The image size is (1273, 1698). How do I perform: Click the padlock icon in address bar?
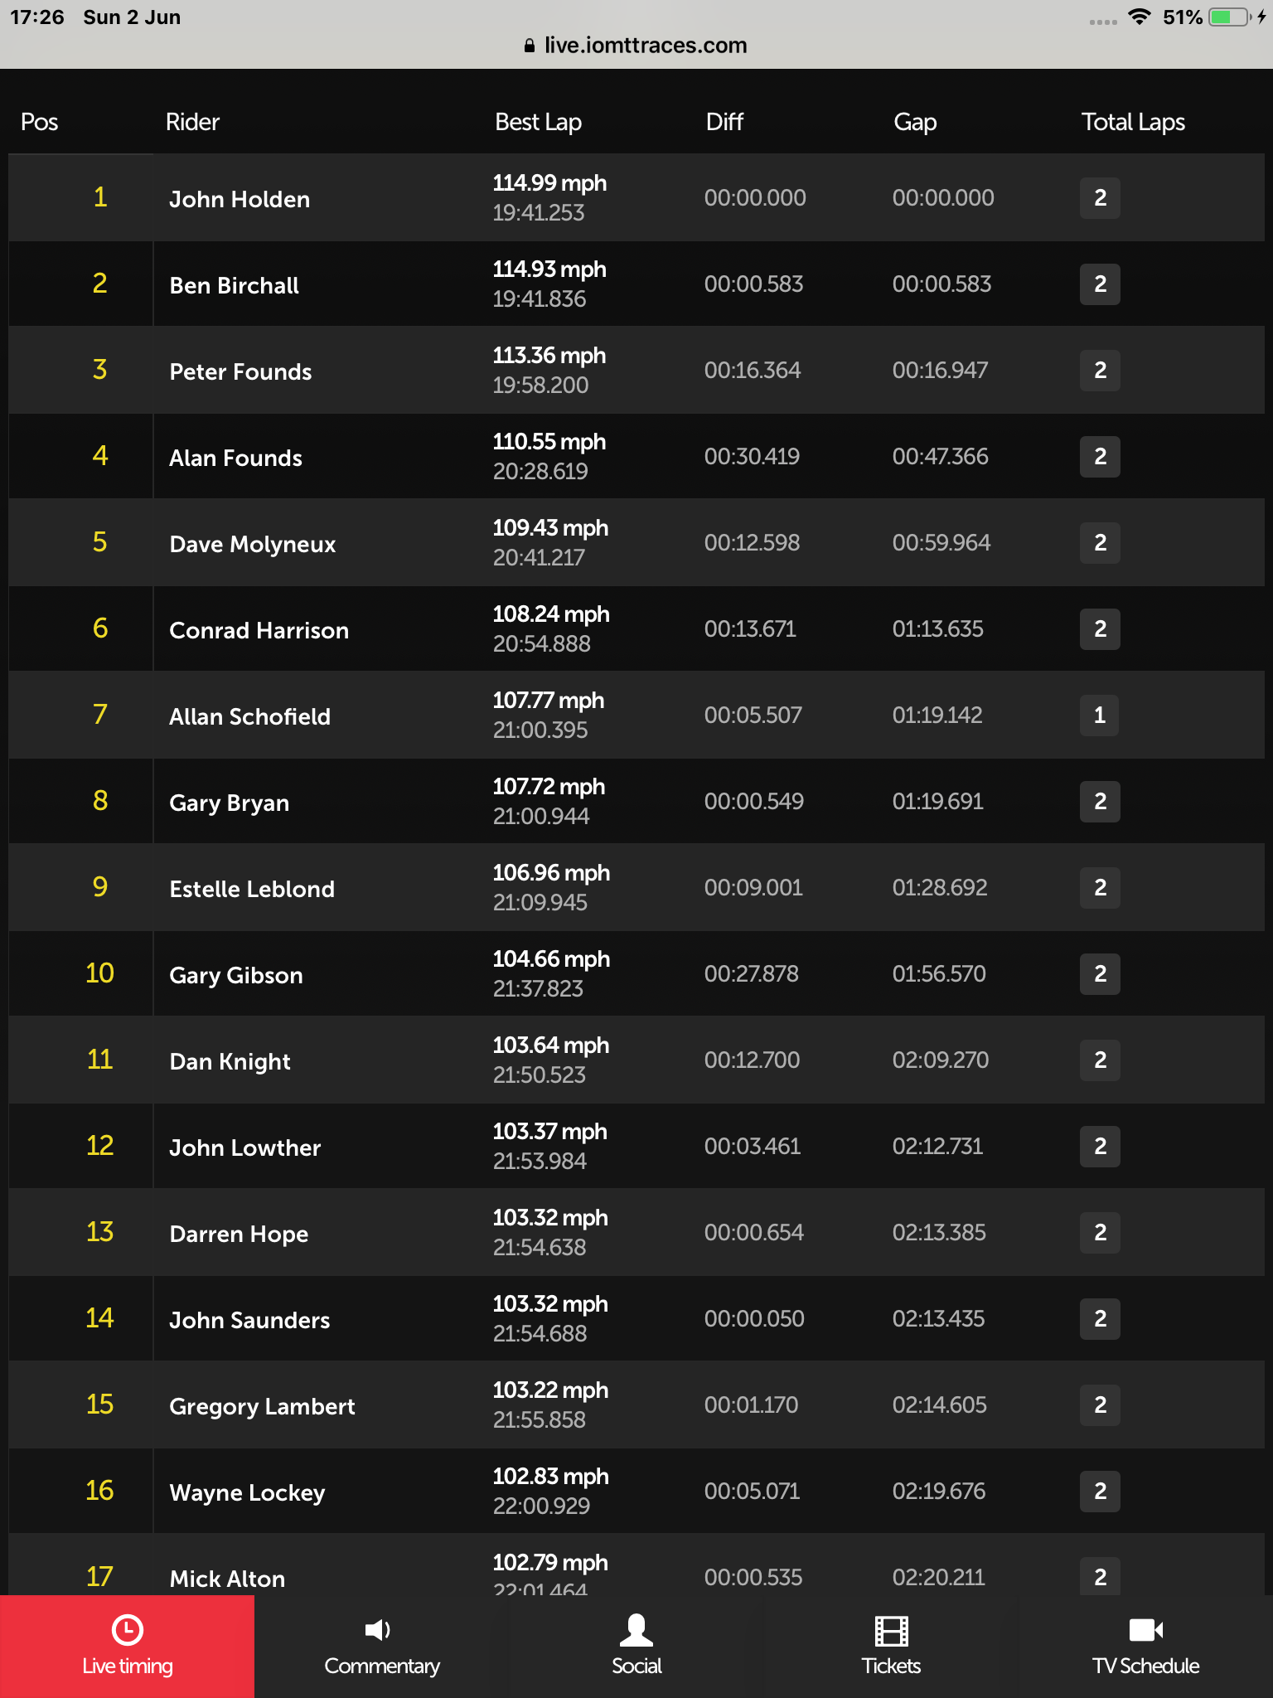[x=530, y=46]
